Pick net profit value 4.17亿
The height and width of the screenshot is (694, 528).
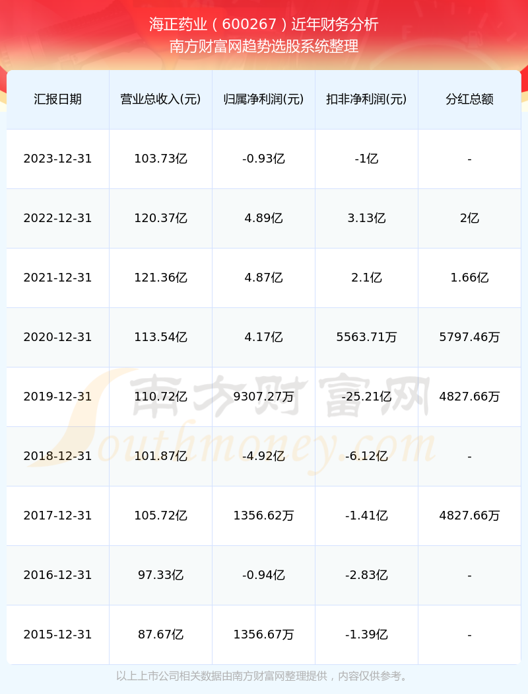coord(264,337)
